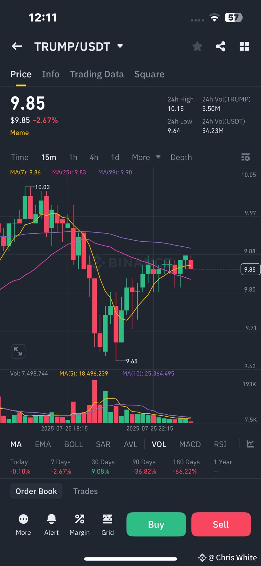Open the Order Book tab
The width and height of the screenshot is (261, 566).
[36, 491]
